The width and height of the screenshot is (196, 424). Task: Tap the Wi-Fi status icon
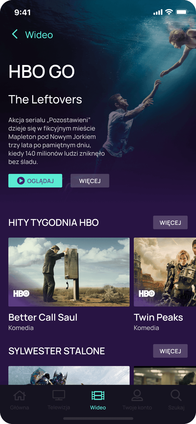pyautogui.click(x=169, y=12)
